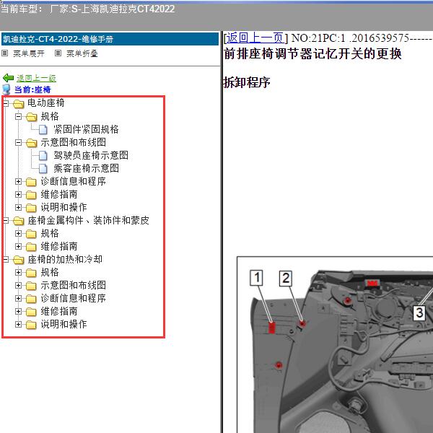Click the 驾驶员座椅示意图 document icon
Screen dimensions: 433x433
click(43, 156)
